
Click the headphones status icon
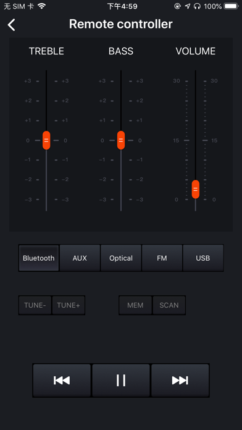(197, 6)
